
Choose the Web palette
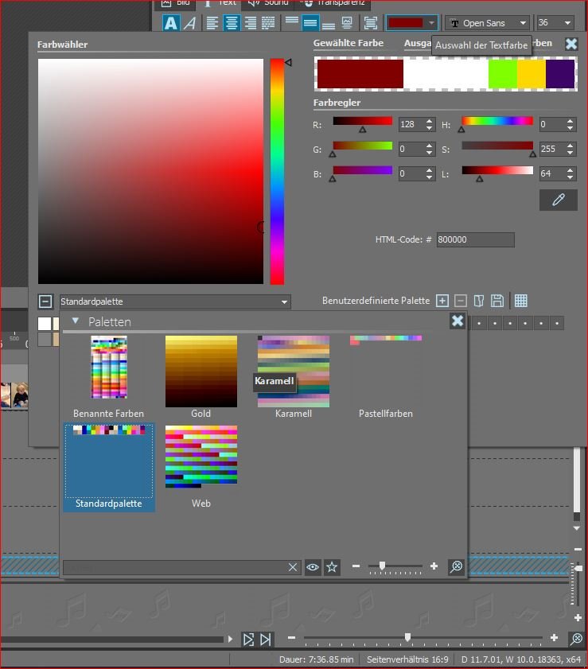[201, 463]
